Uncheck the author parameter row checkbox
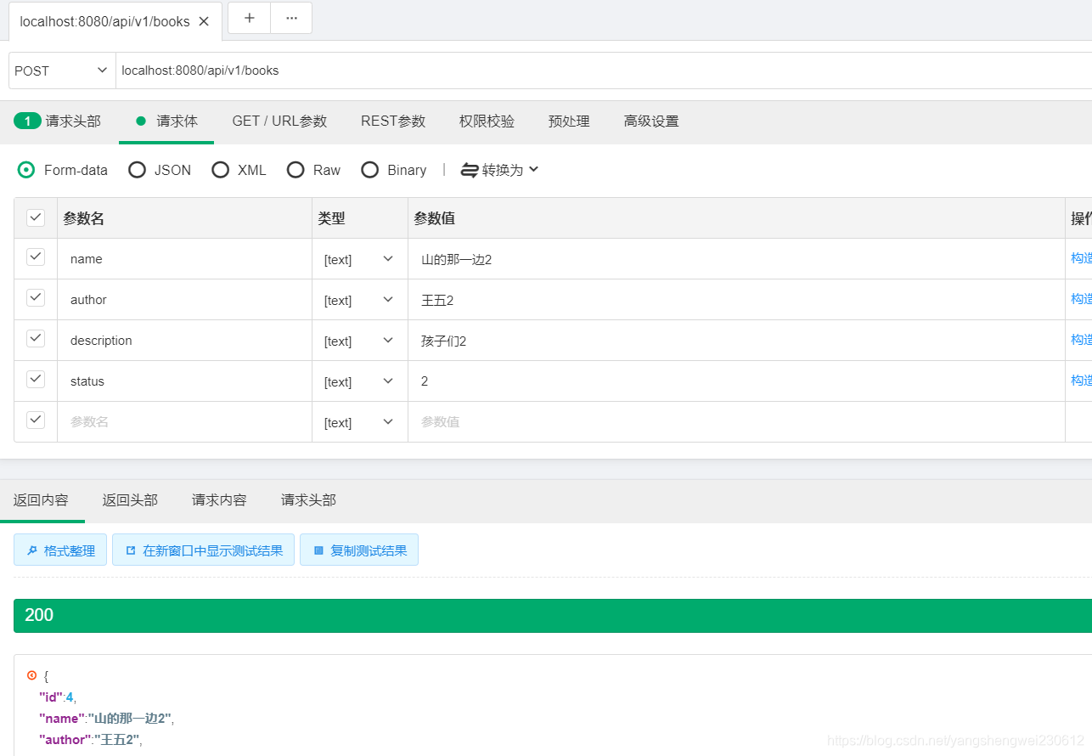This screenshot has width=1092, height=756. (x=36, y=297)
